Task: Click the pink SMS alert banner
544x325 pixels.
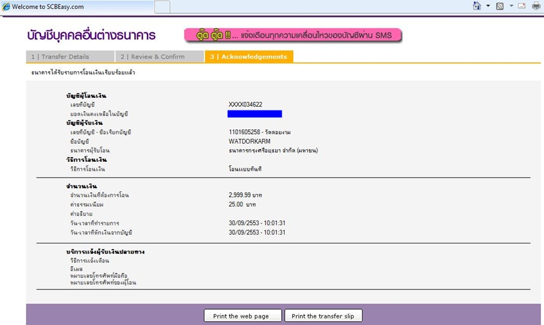Action: [293, 36]
